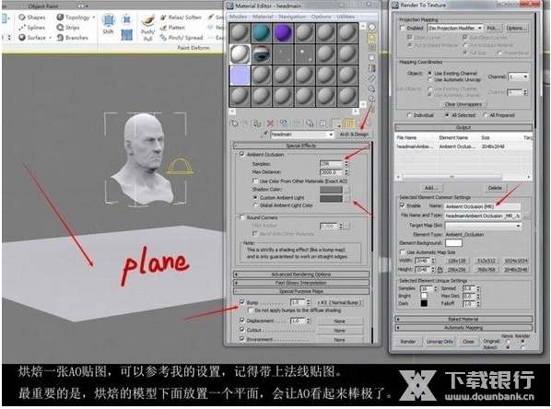Screen dimensions: 551x409
Task: Toggle Use Automatic Map Size checkbox
Action: [403, 252]
